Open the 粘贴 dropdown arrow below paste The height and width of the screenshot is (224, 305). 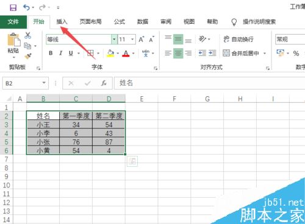coord(14,57)
